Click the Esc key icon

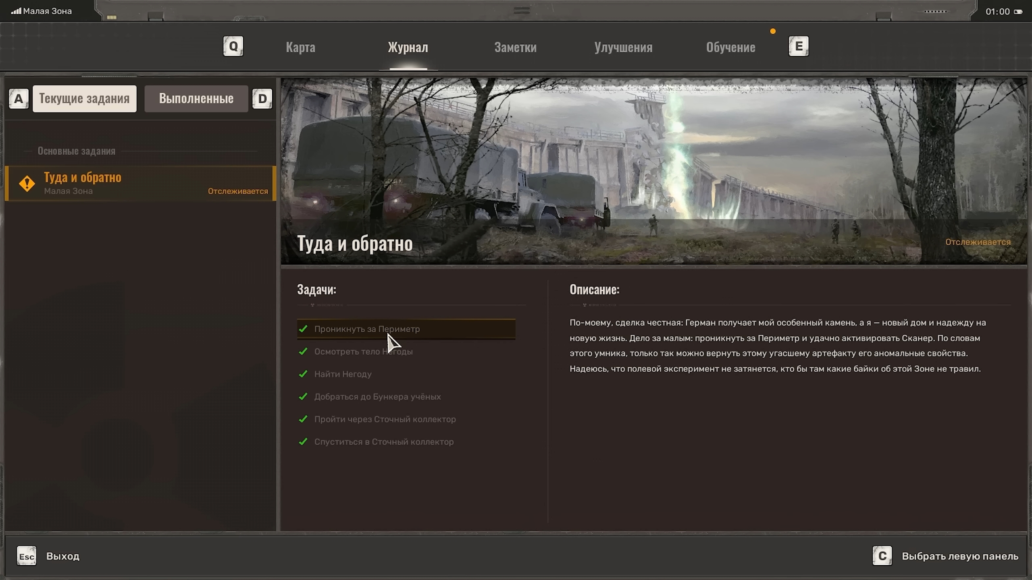coord(27,556)
